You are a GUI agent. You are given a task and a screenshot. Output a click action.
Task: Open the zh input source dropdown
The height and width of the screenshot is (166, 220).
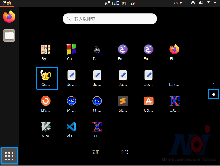tap(178, 3)
